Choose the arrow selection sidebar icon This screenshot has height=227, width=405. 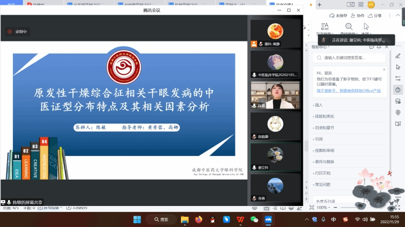coord(398,67)
